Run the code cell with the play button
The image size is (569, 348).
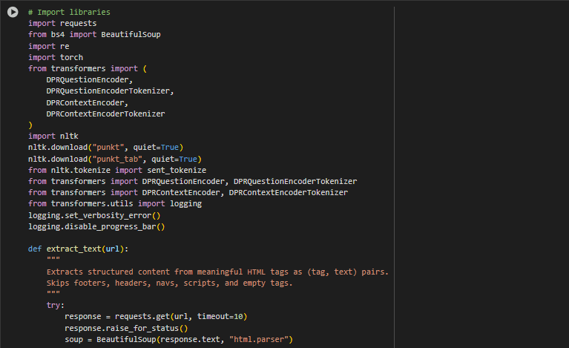(x=13, y=12)
